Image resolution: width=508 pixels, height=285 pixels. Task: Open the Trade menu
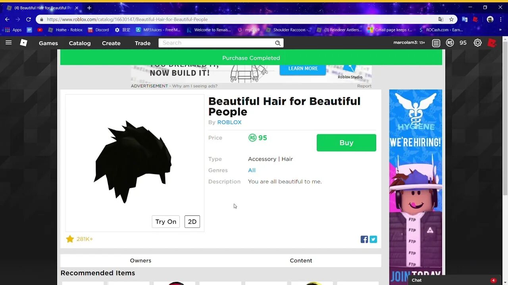142,43
